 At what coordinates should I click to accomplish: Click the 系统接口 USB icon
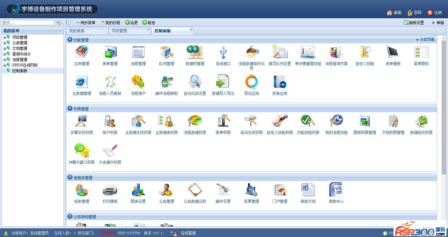[x=223, y=52]
